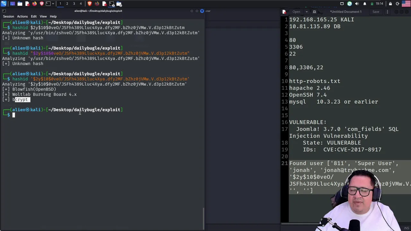Screen dimensions: 411x231
Task: Click the show desktop panel icon
Action: pyautogui.click(x=13, y=4)
